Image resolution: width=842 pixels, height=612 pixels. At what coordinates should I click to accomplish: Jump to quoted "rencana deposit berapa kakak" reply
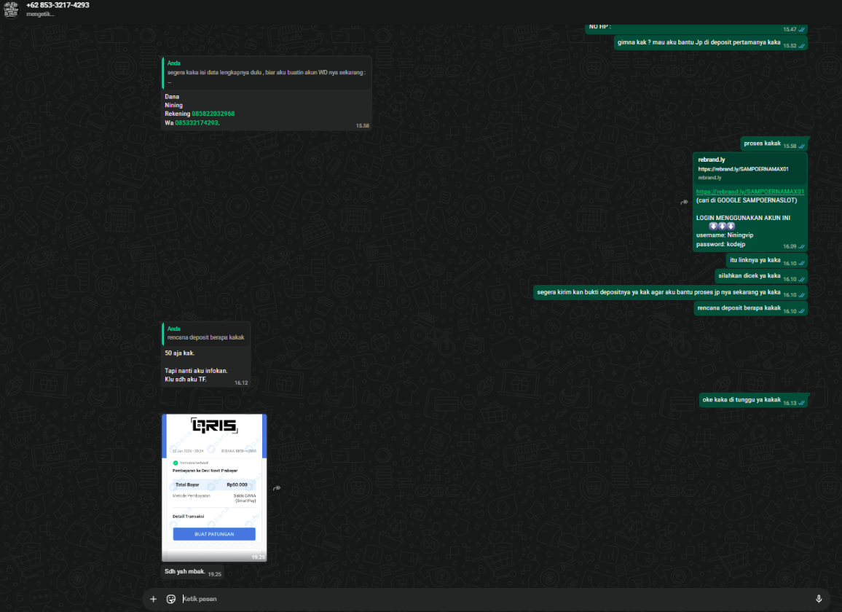pos(206,333)
